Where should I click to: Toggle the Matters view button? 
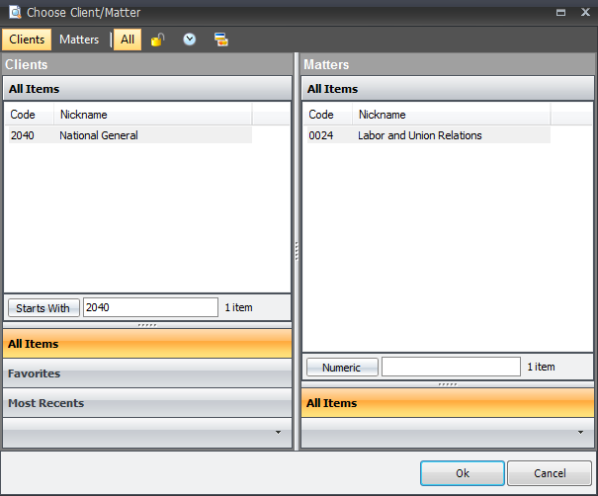[x=79, y=40]
